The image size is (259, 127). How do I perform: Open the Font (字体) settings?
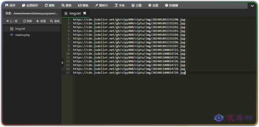(120, 5)
